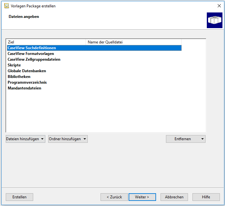The width and height of the screenshot is (225, 206).
Task: Click the package gift box icon
Action: [214, 20]
